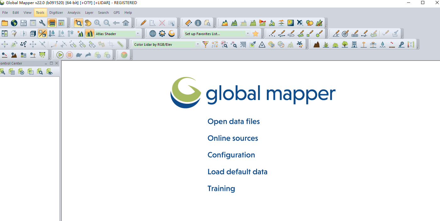Select the Measure tool
This screenshot has height=221, width=440.
coord(188,23)
